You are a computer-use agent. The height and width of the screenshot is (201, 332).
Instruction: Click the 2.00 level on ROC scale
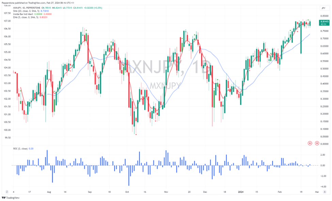click(323, 155)
